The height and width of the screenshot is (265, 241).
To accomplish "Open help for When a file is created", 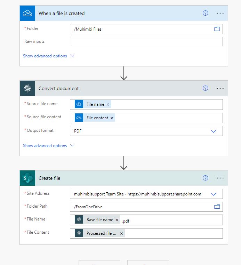I will coord(205,13).
